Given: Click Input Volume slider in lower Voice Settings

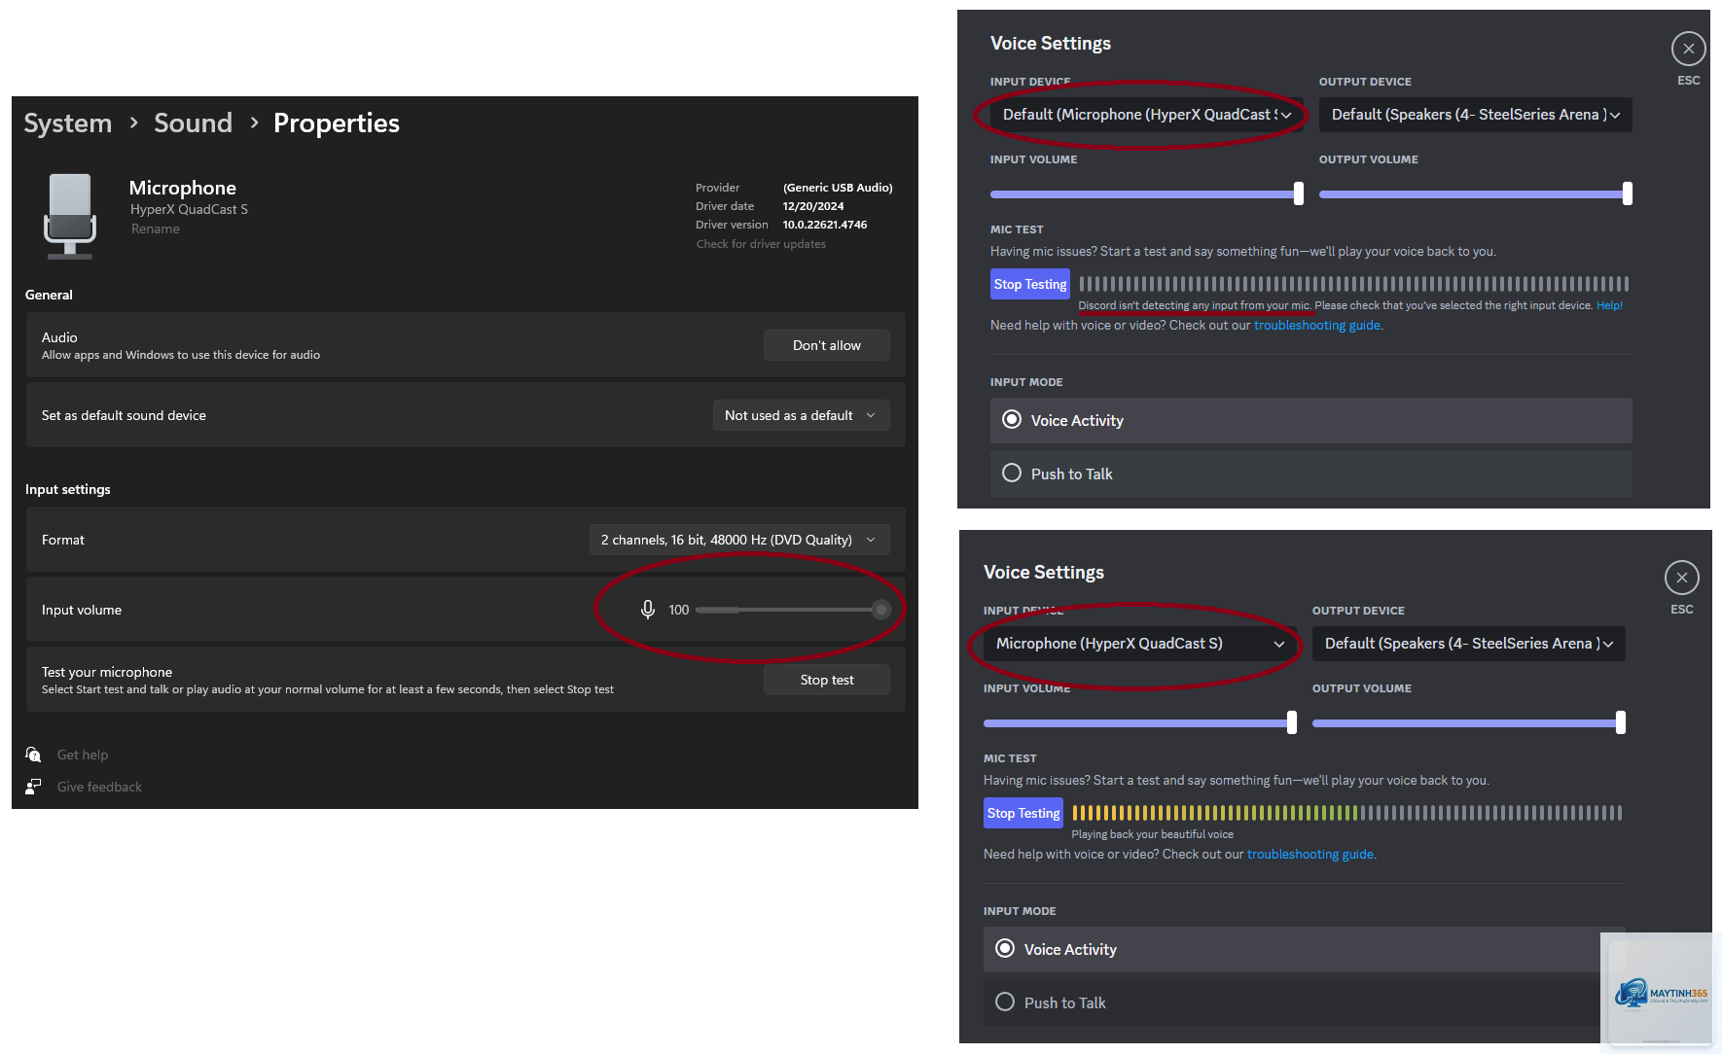Looking at the screenshot, I should coord(1140,722).
